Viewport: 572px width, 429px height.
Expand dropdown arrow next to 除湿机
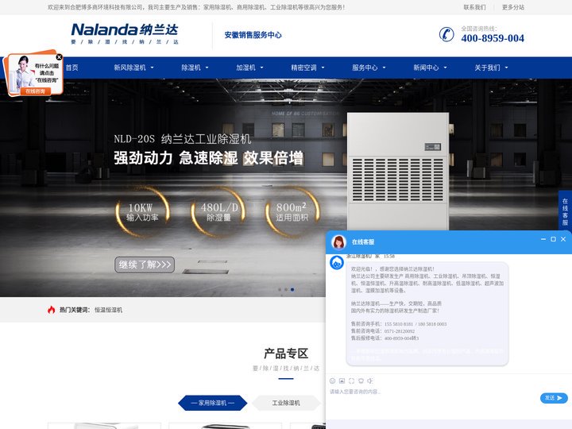(207, 68)
